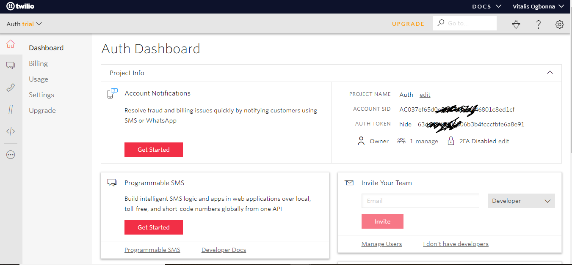This screenshot has height=265, width=572.
Task: Click the search magnifier icon
Action: click(x=441, y=23)
